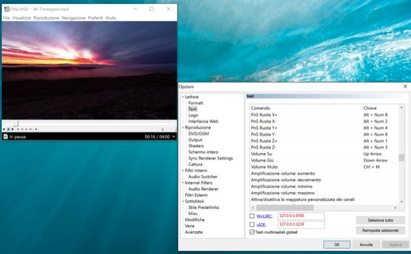Uncheck 'Tasti multimediali globali'
The width and height of the screenshot is (411, 254).
click(252, 232)
